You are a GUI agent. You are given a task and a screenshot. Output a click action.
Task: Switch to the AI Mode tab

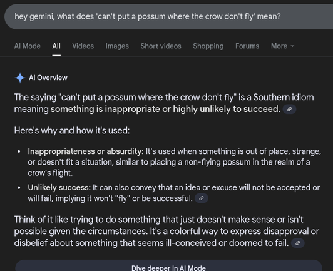pyautogui.click(x=28, y=46)
